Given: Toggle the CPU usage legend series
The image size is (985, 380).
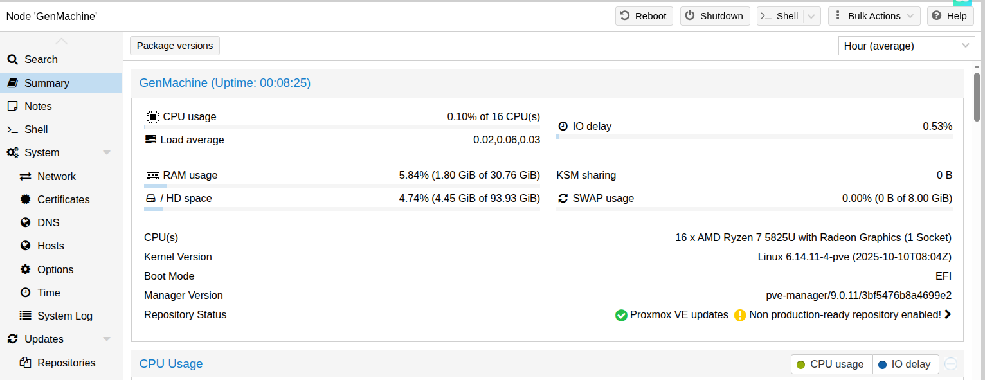Looking at the screenshot, I should tap(831, 364).
